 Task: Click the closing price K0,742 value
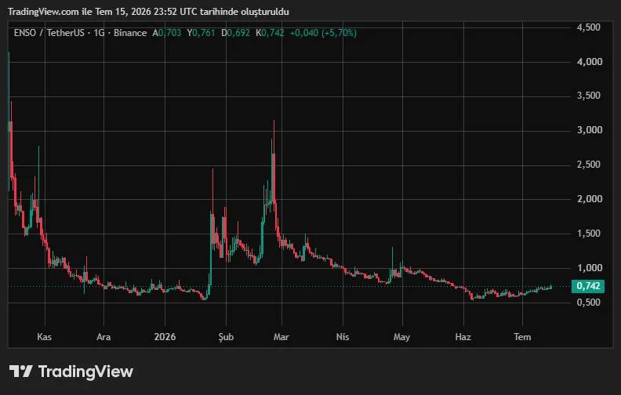270,33
